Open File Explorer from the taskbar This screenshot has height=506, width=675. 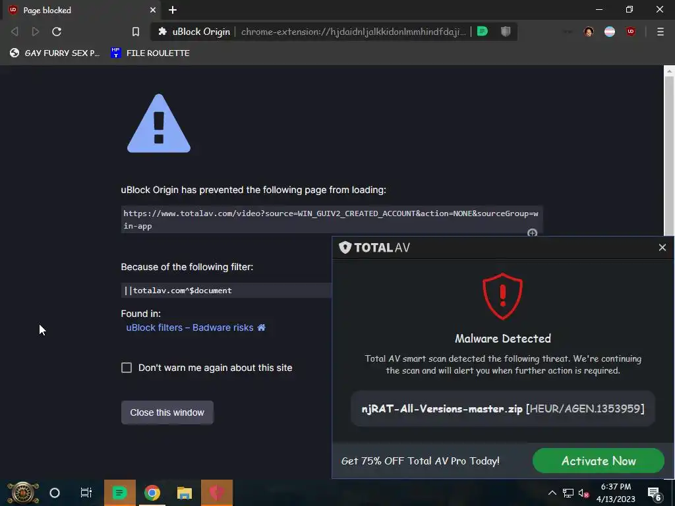pyautogui.click(x=185, y=493)
